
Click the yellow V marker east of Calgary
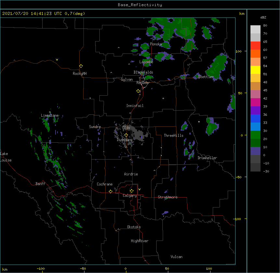pos(139,189)
